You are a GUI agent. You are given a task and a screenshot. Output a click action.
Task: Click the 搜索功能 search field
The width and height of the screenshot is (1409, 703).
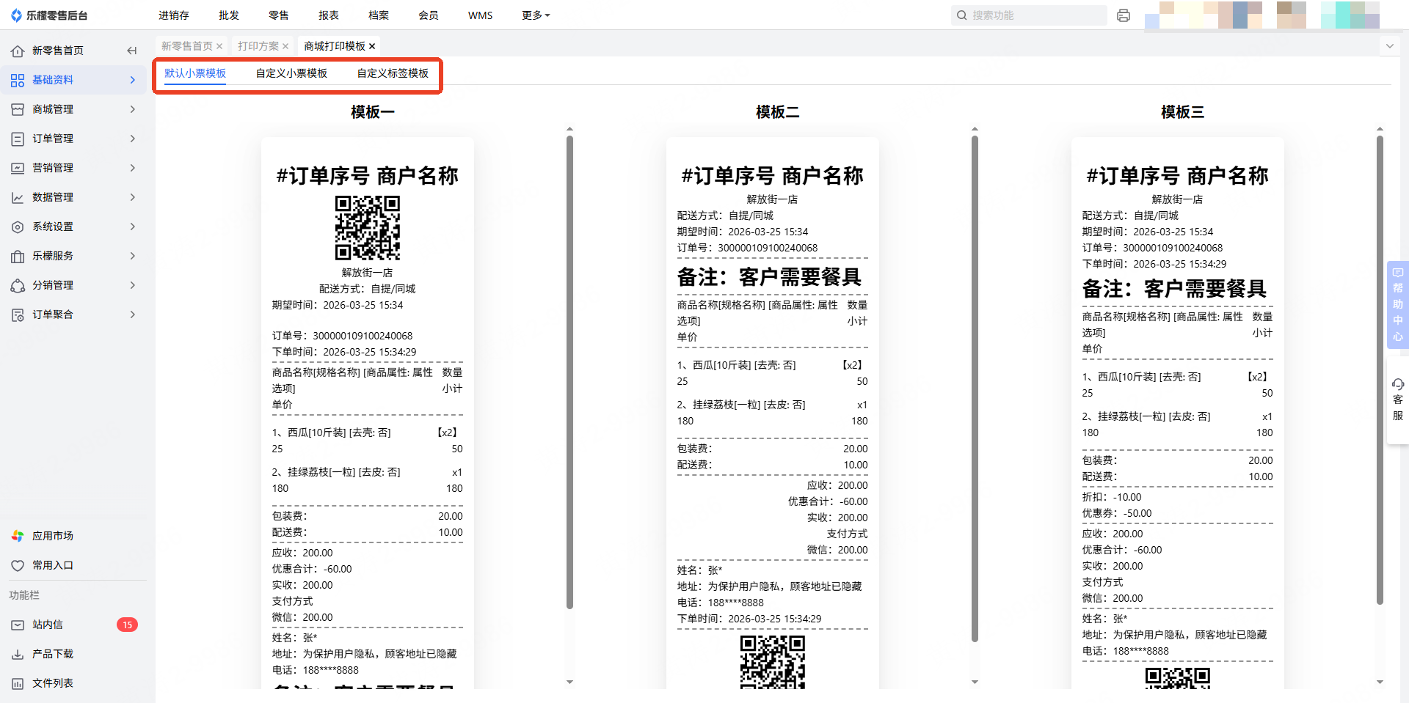click(x=1035, y=15)
